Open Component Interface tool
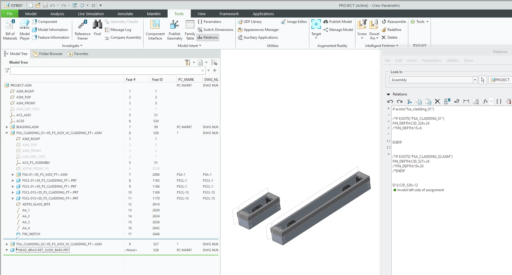 (155, 30)
